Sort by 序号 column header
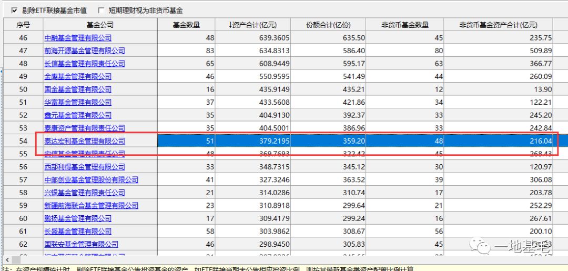This screenshot has height=271, width=568. coord(23,25)
